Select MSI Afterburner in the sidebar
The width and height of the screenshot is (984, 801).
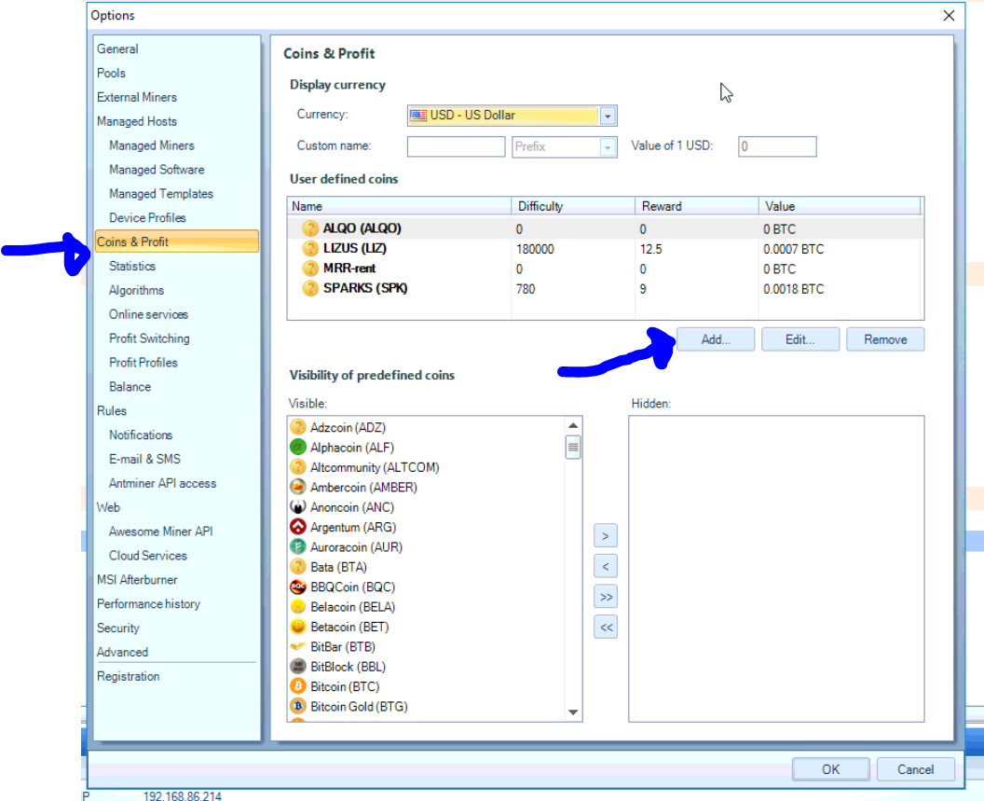pos(137,580)
